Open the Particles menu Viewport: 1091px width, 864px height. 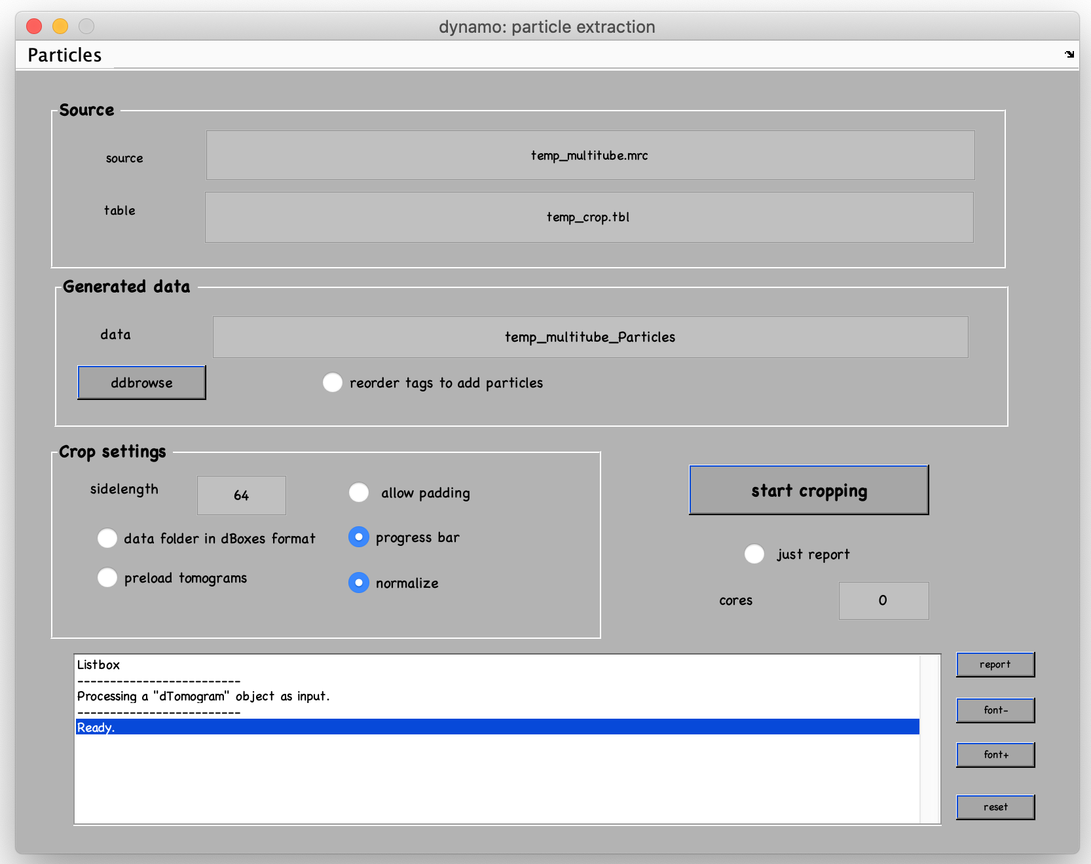(x=65, y=55)
